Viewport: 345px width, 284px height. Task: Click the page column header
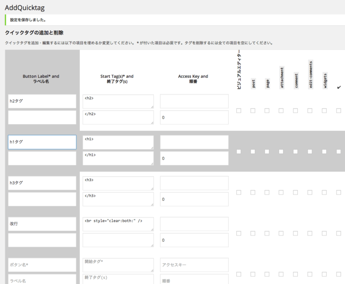(268, 84)
